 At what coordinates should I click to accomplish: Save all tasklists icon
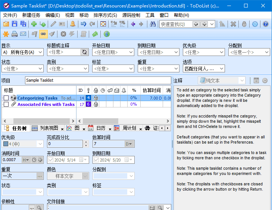tap(23, 24)
